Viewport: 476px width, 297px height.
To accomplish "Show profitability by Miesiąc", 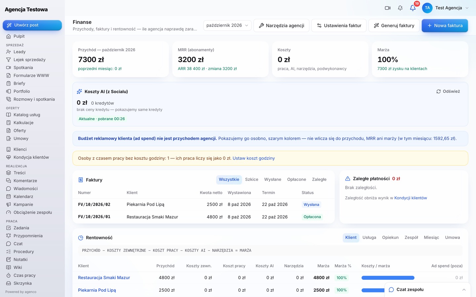I will (x=431, y=238).
